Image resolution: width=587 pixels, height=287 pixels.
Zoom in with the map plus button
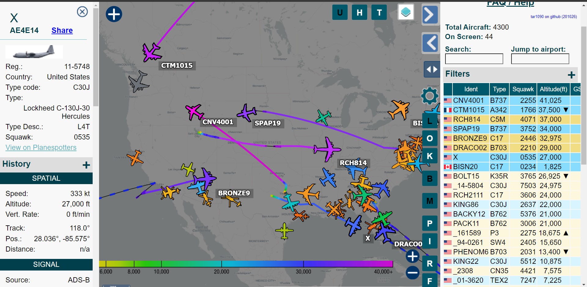click(x=412, y=256)
